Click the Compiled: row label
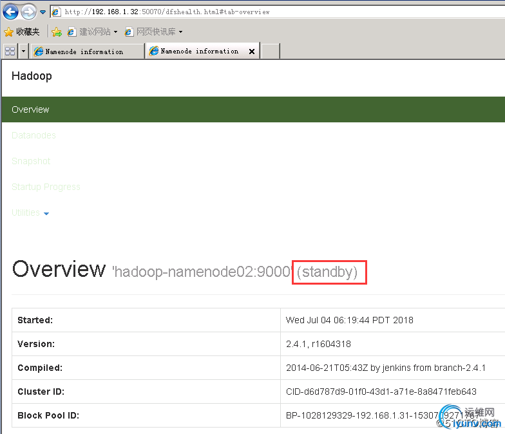 40,368
